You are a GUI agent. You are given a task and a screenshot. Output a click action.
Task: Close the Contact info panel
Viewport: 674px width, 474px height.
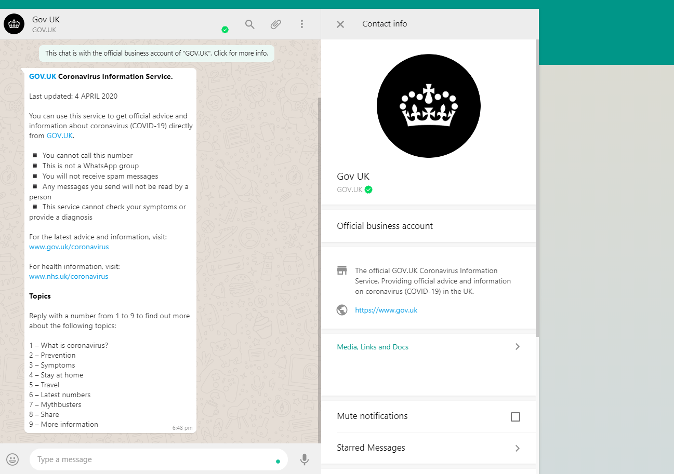[340, 24]
